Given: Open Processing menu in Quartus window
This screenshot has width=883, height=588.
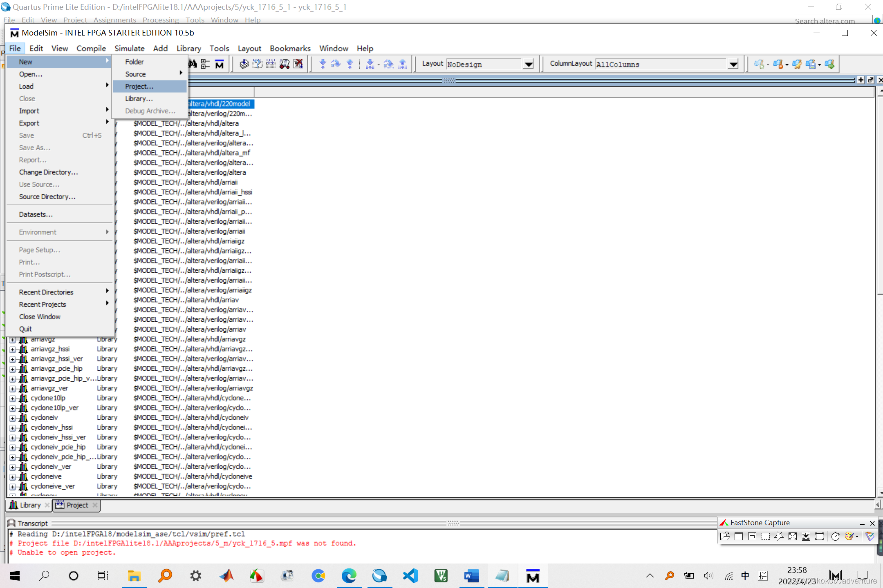Looking at the screenshot, I should [161, 20].
